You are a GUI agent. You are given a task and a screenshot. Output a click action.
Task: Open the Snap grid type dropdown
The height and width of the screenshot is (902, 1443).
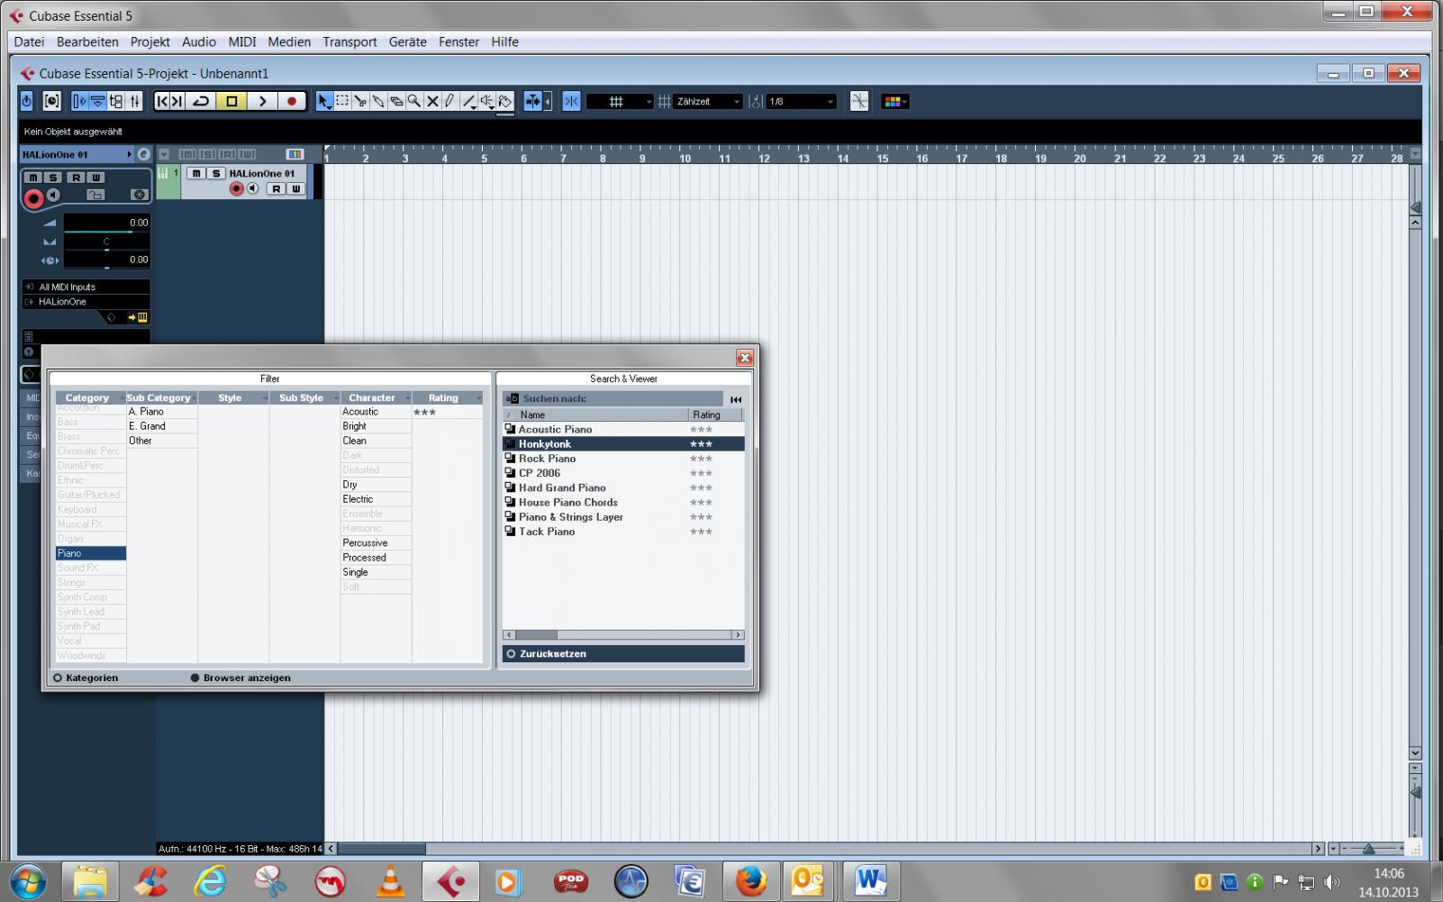(620, 102)
